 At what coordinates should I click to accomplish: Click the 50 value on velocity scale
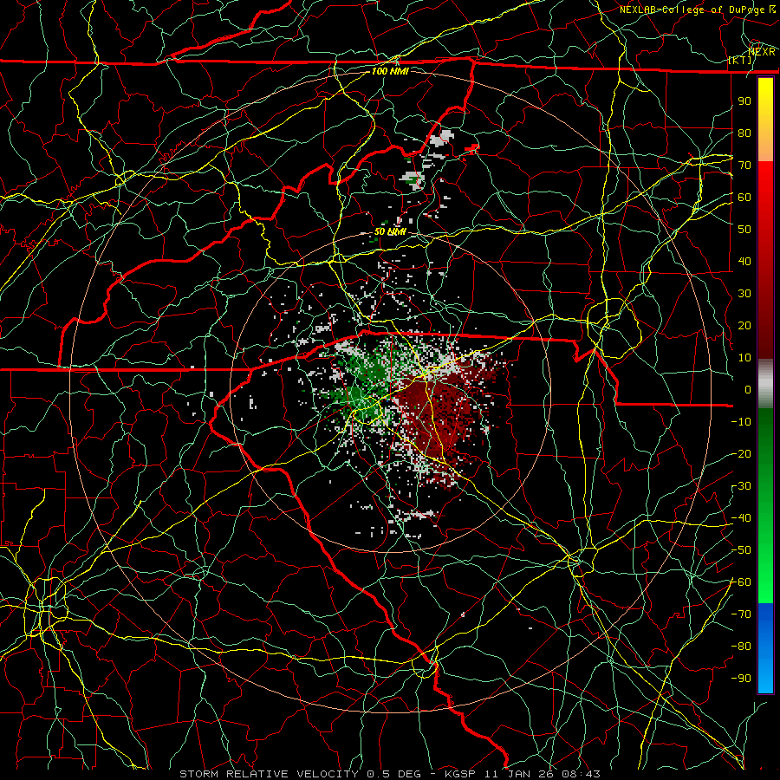(x=744, y=230)
